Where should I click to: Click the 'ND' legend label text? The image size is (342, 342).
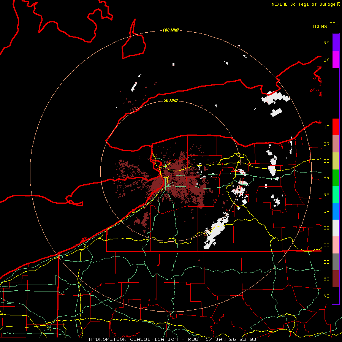coord(326,296)
